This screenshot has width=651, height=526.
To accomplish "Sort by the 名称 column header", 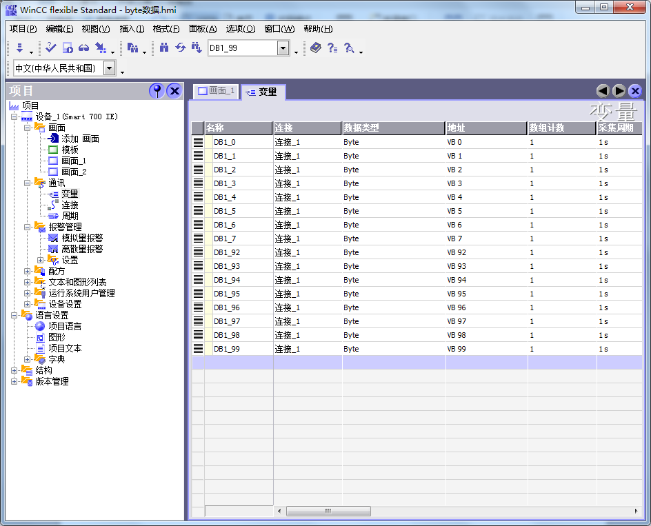I will coord(239,128).
